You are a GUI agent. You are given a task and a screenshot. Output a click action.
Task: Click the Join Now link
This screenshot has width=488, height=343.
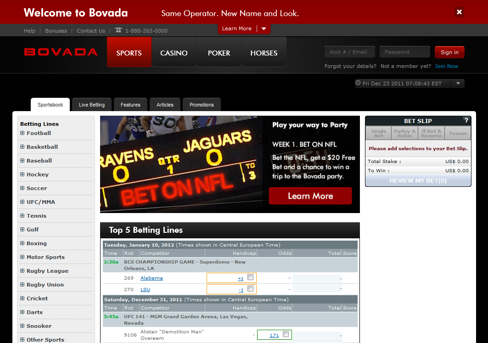click(x=446, y=66)
